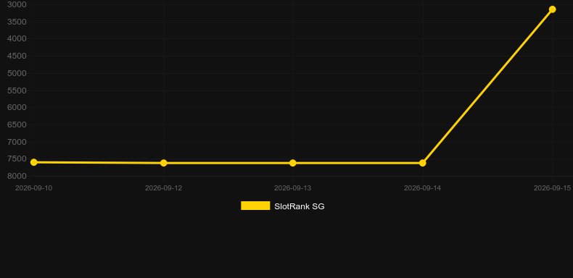The height and width of the screenshot is (278, 573).
Task: Click the y-axis label 4500
Action: point(17,56)
